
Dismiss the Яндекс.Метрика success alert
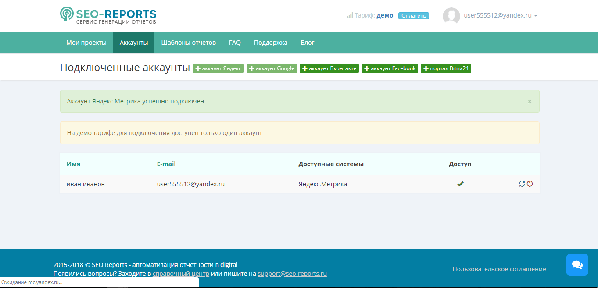point(529,101)
